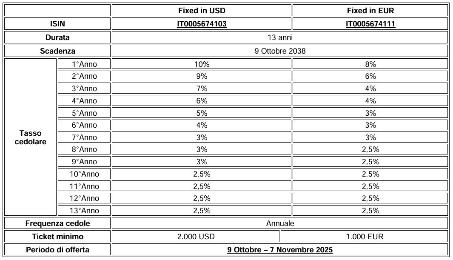Click the "9 Ottobre – 7 Novembre 2025" link
Viewport: 453px width, 260px height.
tap(280, 250)
